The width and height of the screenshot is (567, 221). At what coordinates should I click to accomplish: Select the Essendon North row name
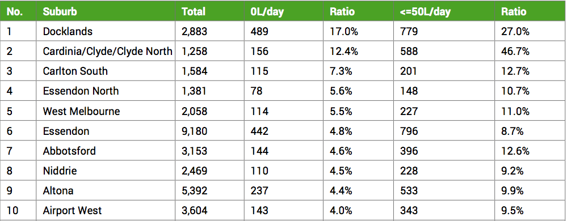tap(81, 91)
